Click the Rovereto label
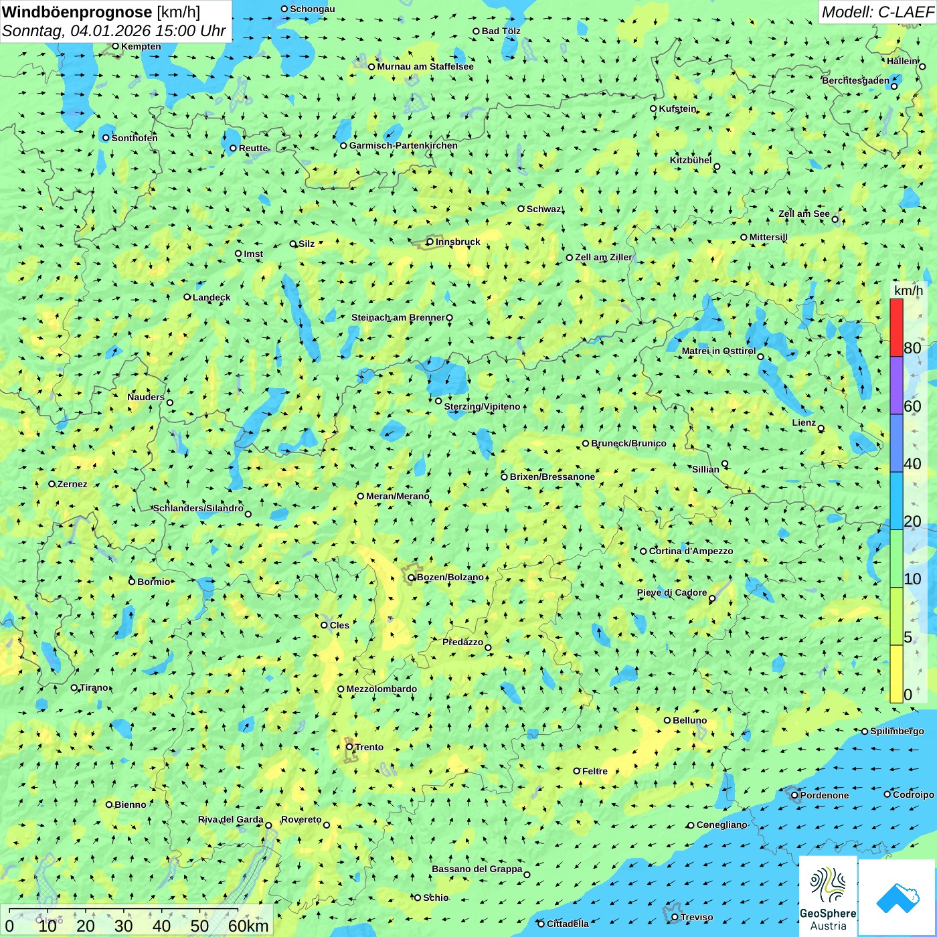 (x=301, y=819)
